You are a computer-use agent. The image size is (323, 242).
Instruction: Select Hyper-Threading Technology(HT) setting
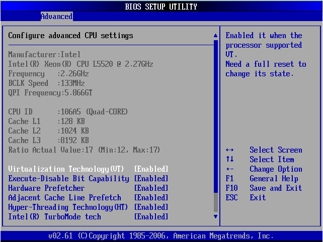pos(68,207)
